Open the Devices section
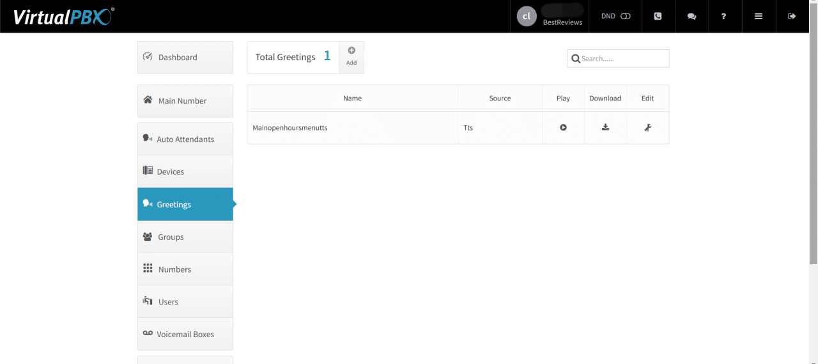Screen dimensions: 818x364 point(185,171)
